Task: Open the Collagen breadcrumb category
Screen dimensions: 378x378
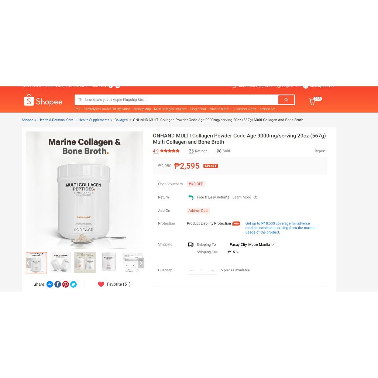Action: point(121,120)
